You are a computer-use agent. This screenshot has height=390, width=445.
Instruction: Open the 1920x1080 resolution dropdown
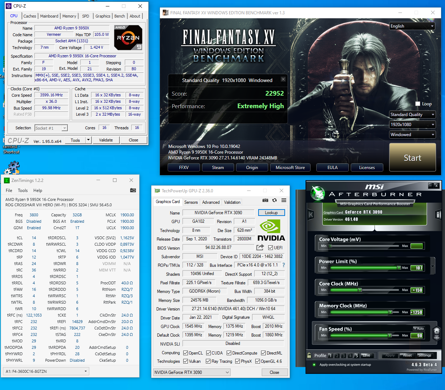[x=412, y=125]
